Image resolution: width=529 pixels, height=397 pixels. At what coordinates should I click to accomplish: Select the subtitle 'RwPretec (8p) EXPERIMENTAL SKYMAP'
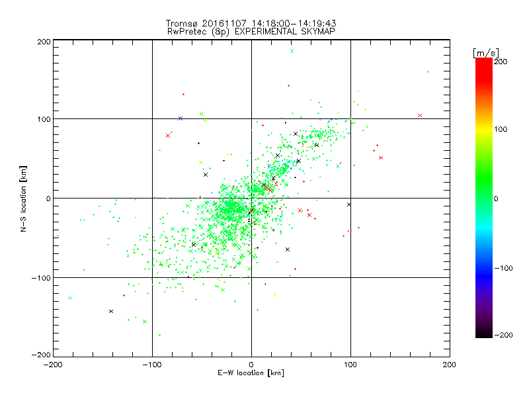(251, 32)
